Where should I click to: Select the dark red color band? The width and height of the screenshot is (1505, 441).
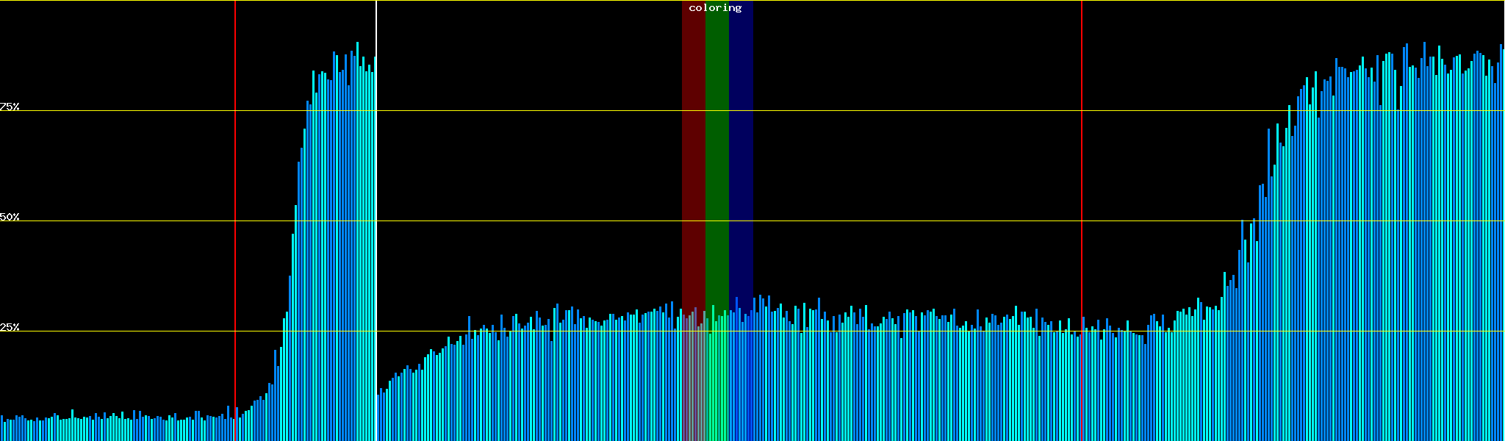693,147
